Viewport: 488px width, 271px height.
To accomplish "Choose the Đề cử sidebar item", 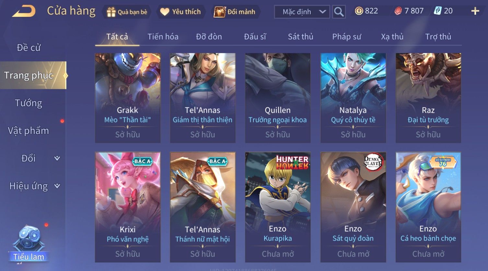I will 29,47.
